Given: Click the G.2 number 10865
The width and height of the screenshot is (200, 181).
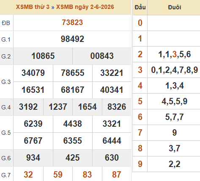Looking at the screenshot, I should point(43,56).
